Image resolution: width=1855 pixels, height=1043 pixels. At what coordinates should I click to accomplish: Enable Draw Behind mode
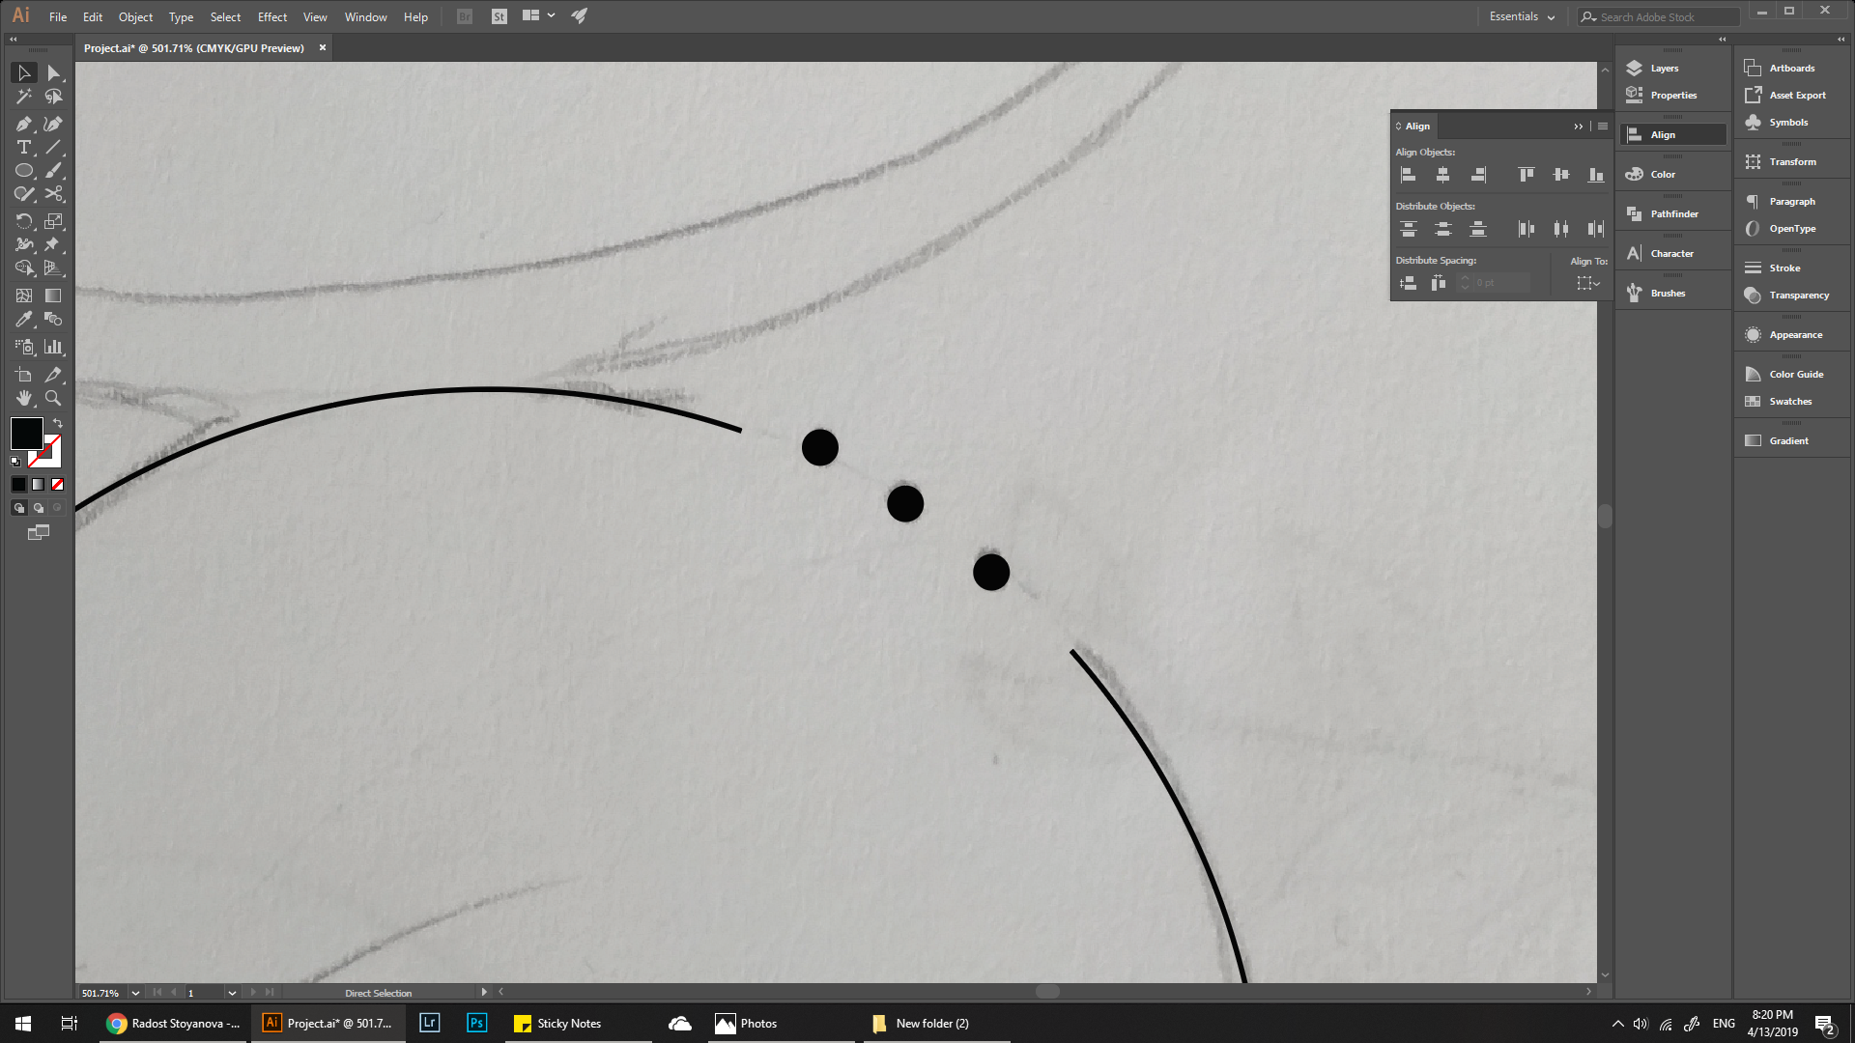click(x=39, y=508)
